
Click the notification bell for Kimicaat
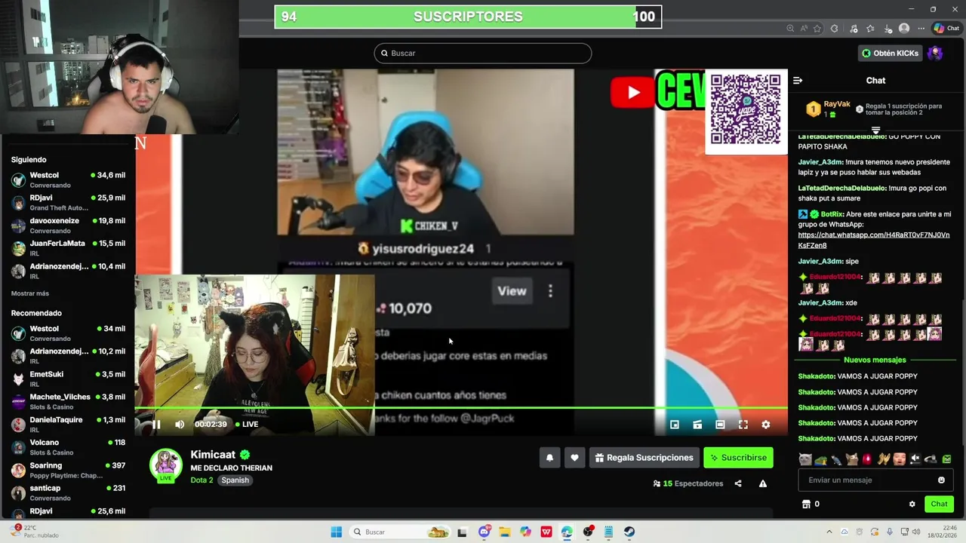coord(549,458)
